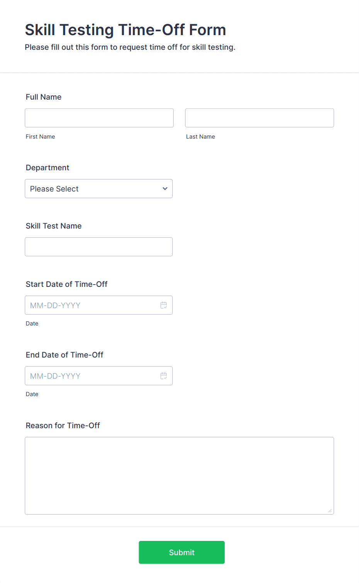Click the "First Name" sublabel text
The image size is (359, 583).
click(x=41, y=137)
